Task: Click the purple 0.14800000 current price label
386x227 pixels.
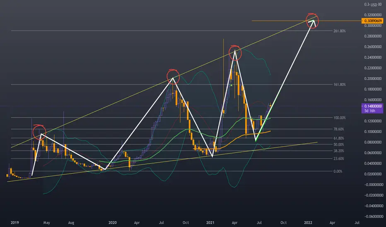Action: (372, 106)
